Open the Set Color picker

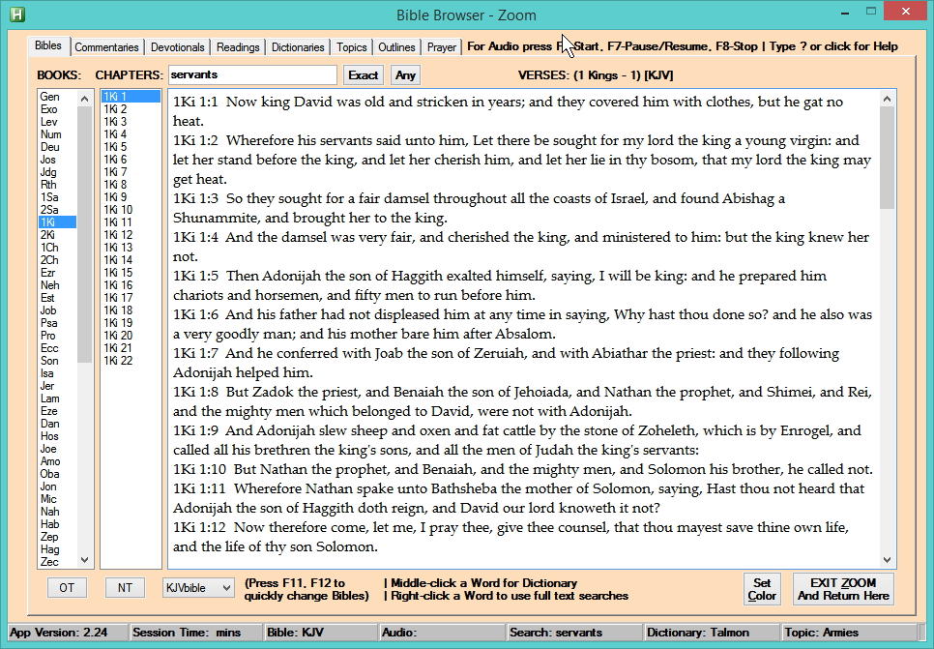pyautogui.click(x=762, y=589)
